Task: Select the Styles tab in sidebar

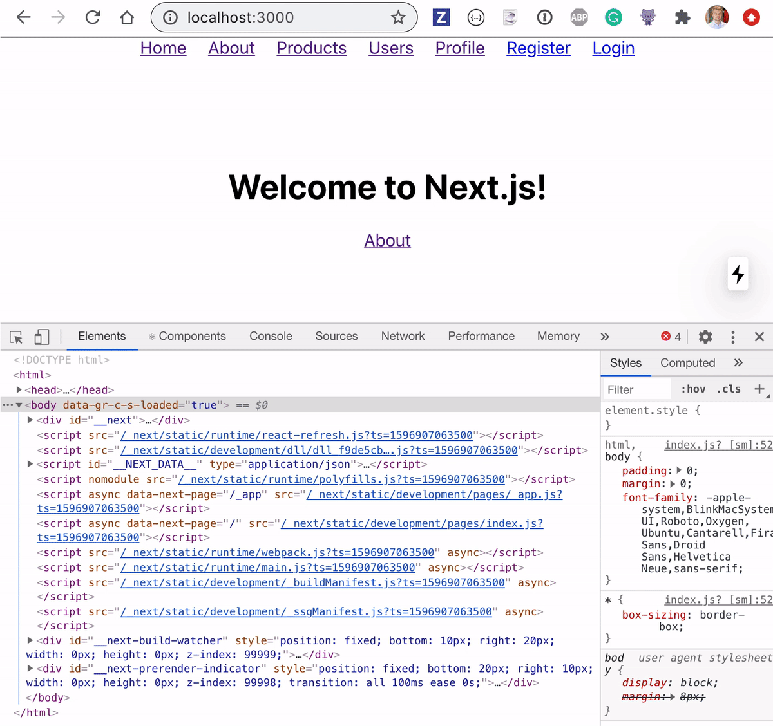Action: coord(625,363)
